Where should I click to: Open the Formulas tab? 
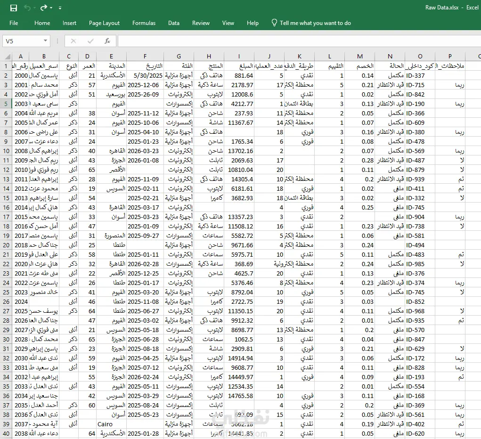click(x=144, y=23)
